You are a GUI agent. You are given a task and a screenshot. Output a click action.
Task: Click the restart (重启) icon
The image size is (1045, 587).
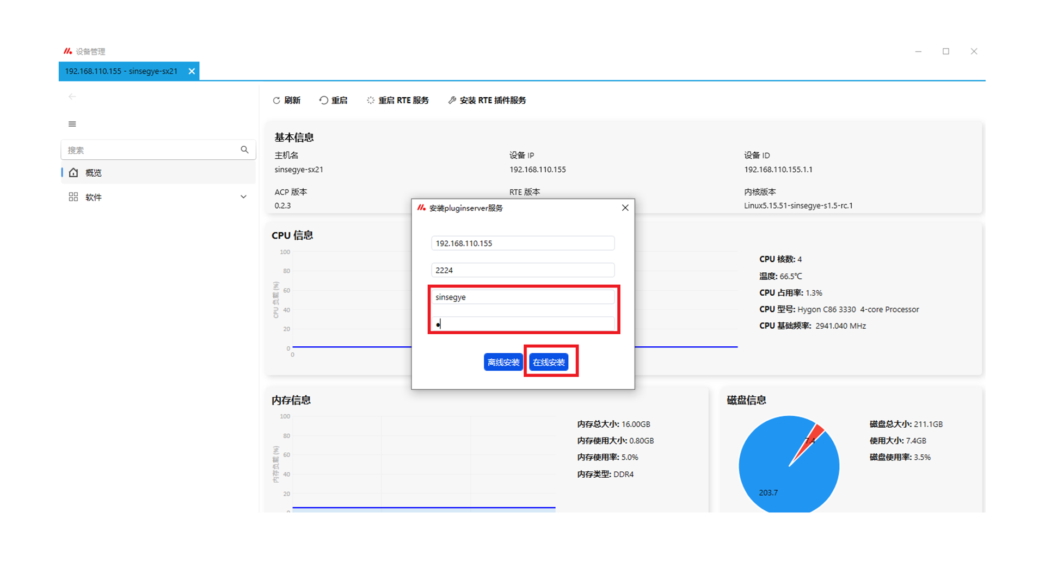tap(324, 101)
